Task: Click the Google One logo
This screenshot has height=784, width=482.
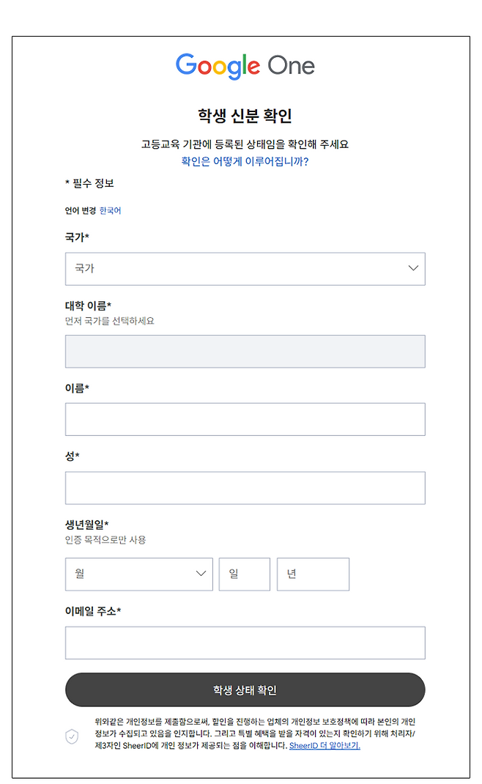Action: [245, 66]
